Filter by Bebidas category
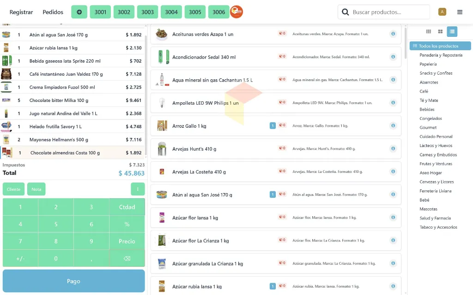 pos(427,109)
